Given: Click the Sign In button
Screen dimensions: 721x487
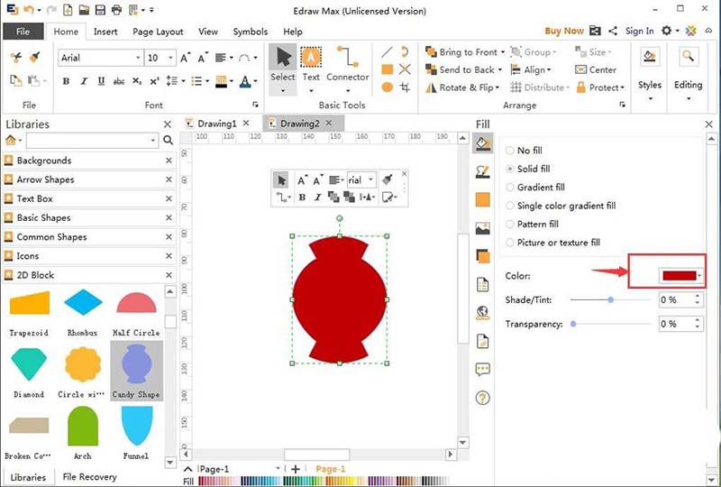Looking at the screenshot, I should coord(639,31).
